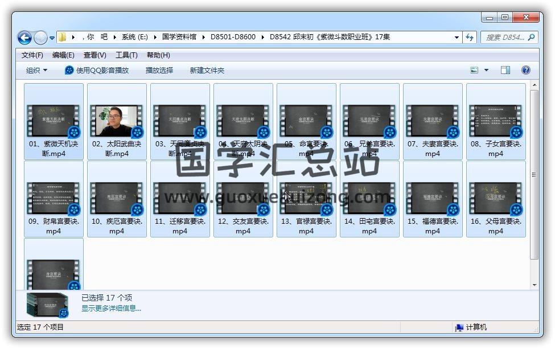This screenshot has height=349, width=555.
Task: Click the computer icon in status bar
Action: tap(459, 327)
